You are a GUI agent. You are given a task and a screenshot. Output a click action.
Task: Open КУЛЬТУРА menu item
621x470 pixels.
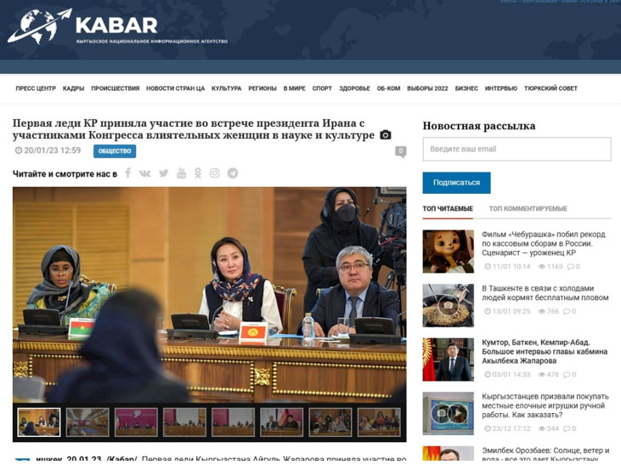pyautogui.click(x=226, y=88)
